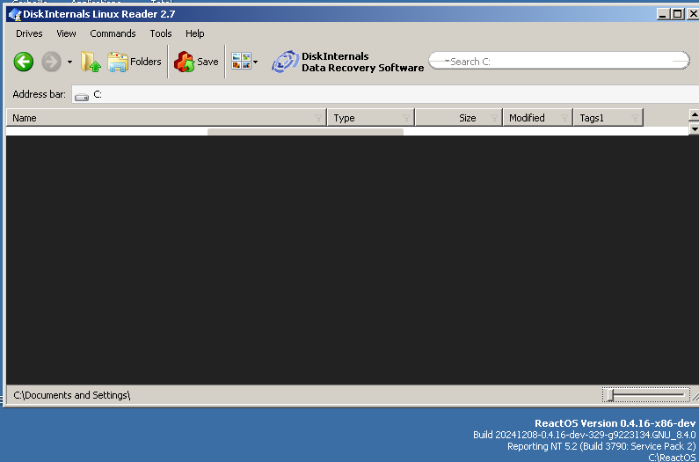
Task: Open the navigation history dropdown arrow
Action: pos(69,62)
